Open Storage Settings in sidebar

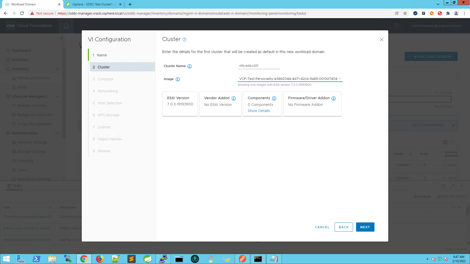pos(31,152)
